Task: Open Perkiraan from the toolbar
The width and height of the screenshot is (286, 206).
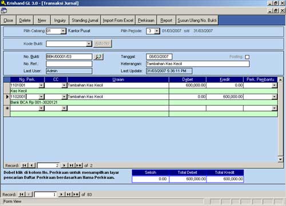Action: [x=146, y=20]
